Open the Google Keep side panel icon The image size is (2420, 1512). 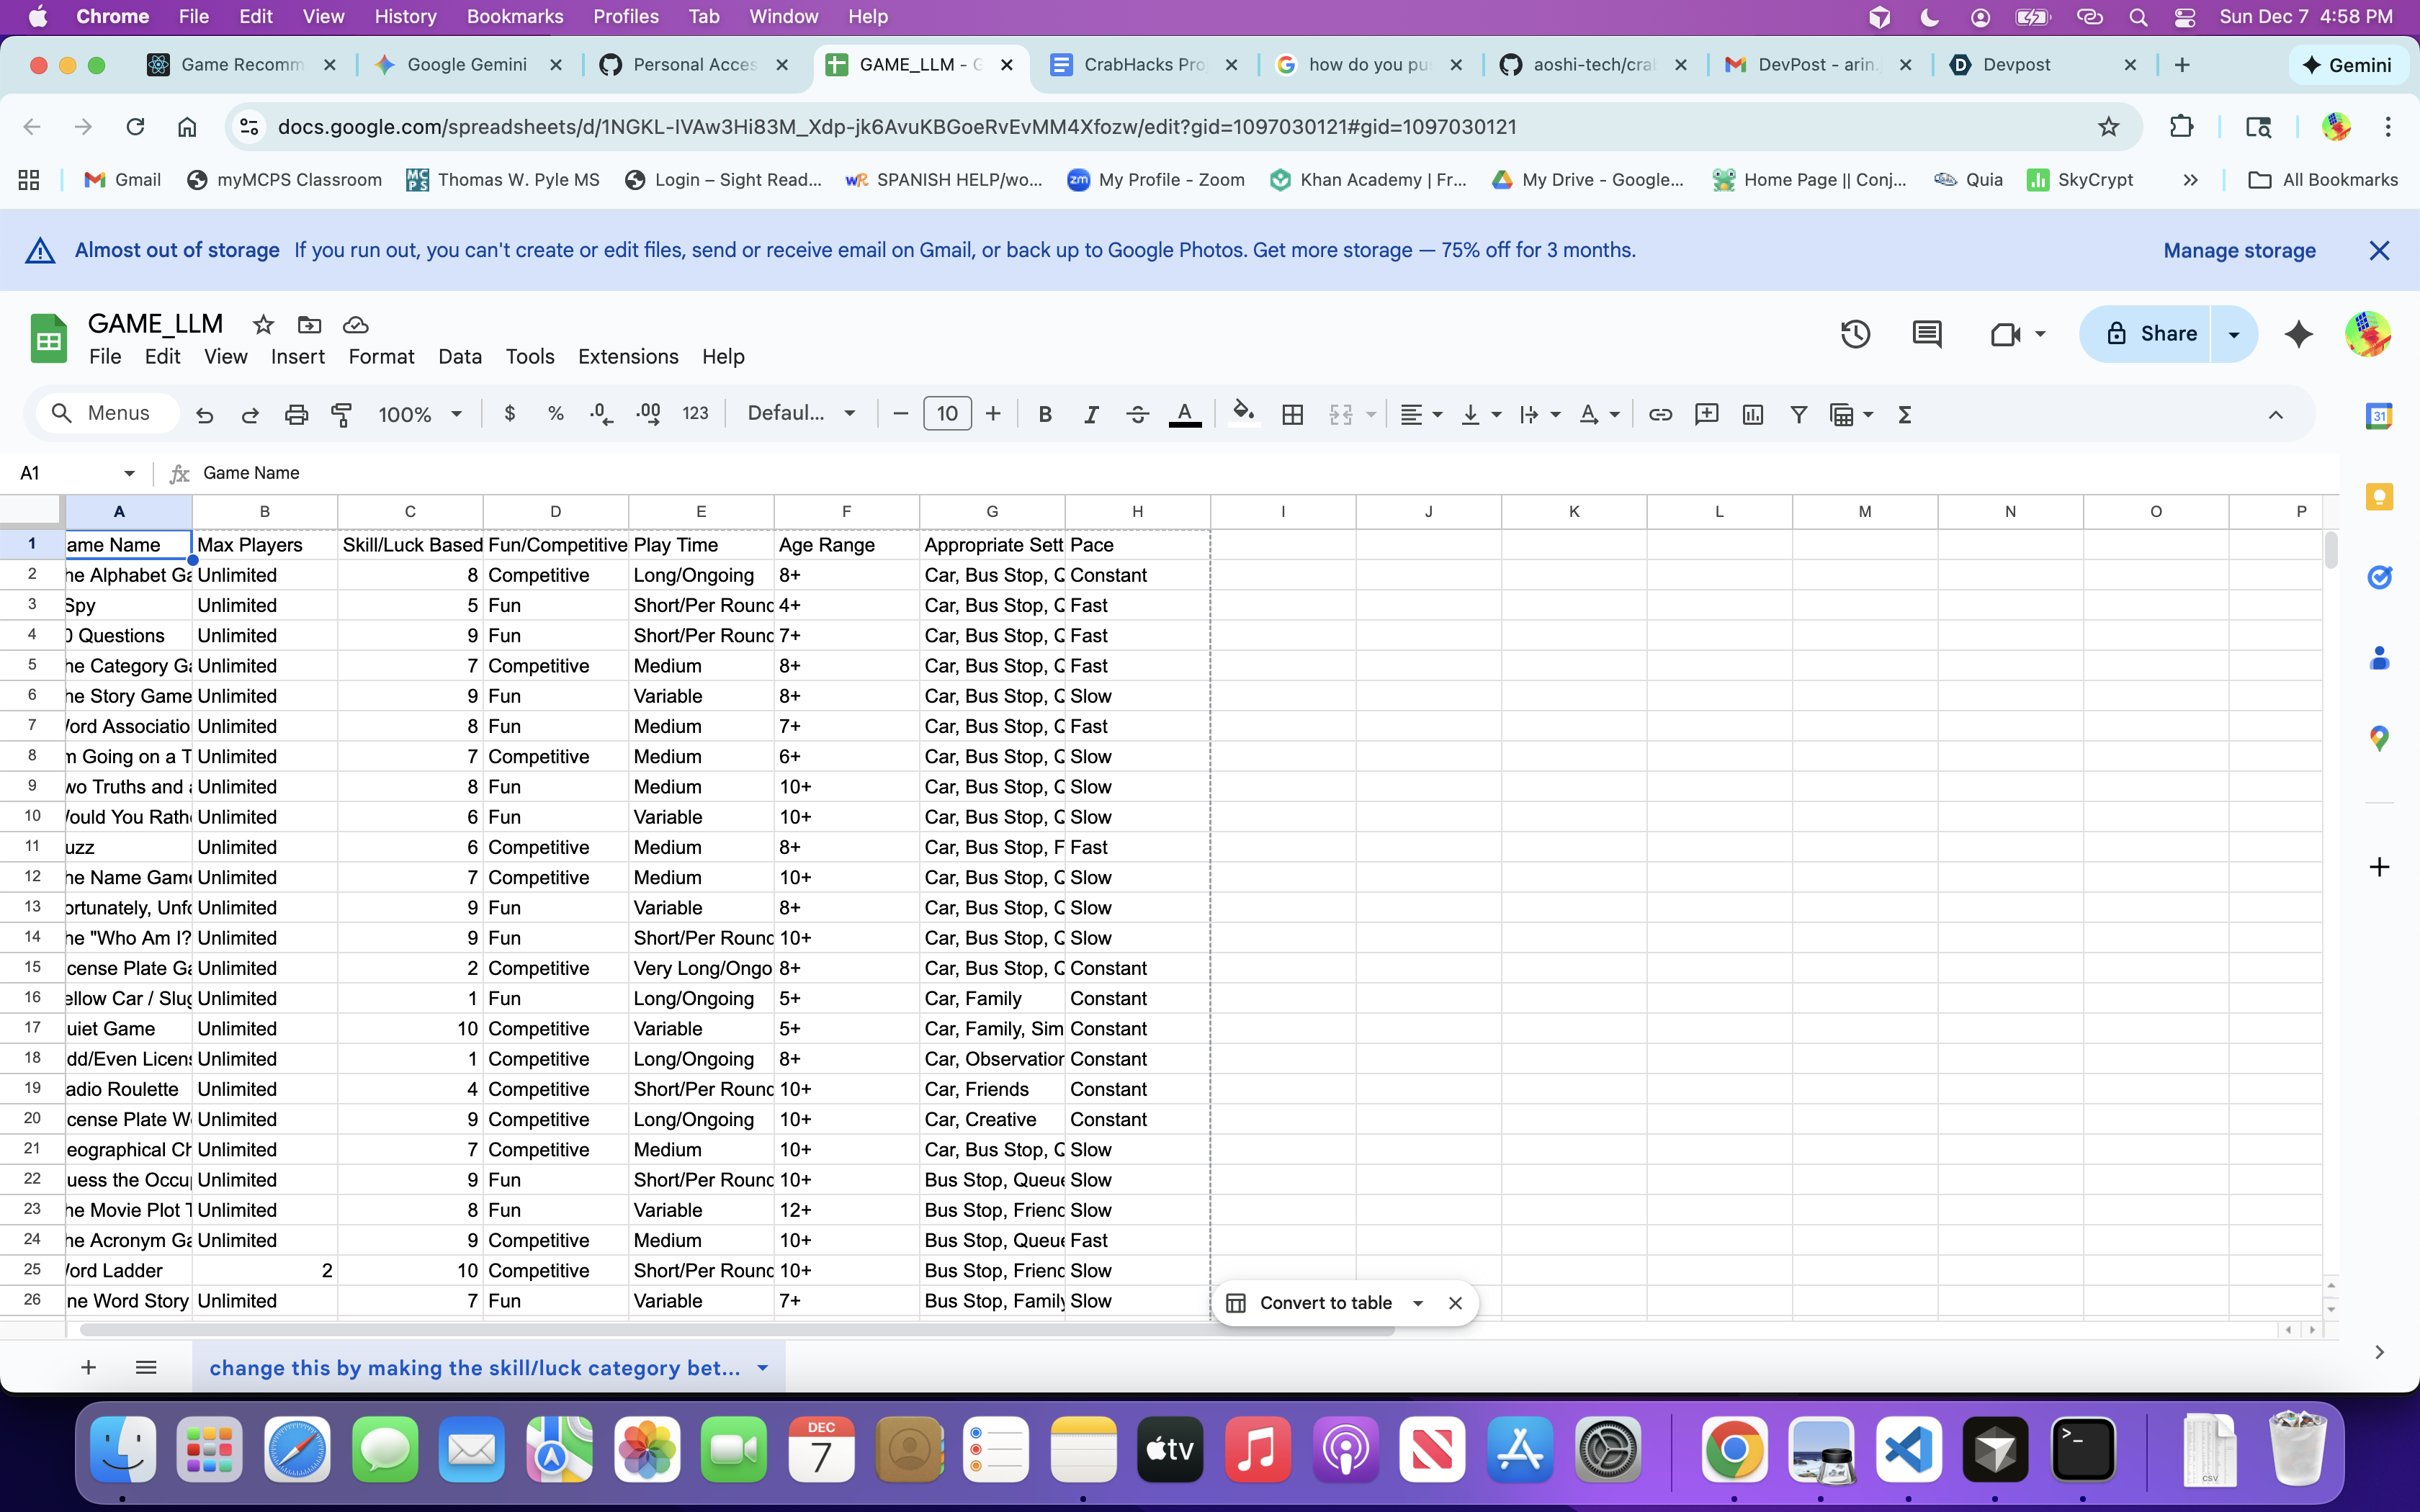point(2379,497)
